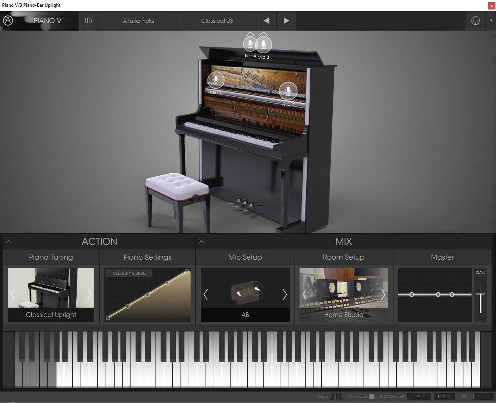Open the Room Setup tab

click(344, 257)
